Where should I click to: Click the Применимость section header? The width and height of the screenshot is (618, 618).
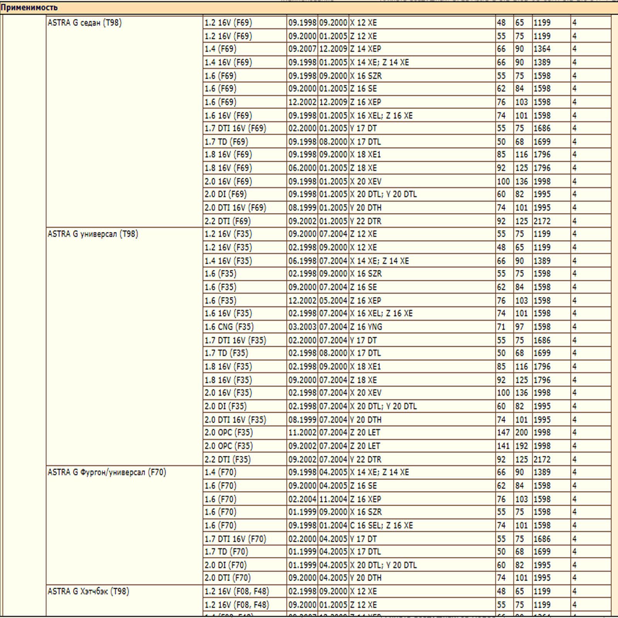coord(29,7)
